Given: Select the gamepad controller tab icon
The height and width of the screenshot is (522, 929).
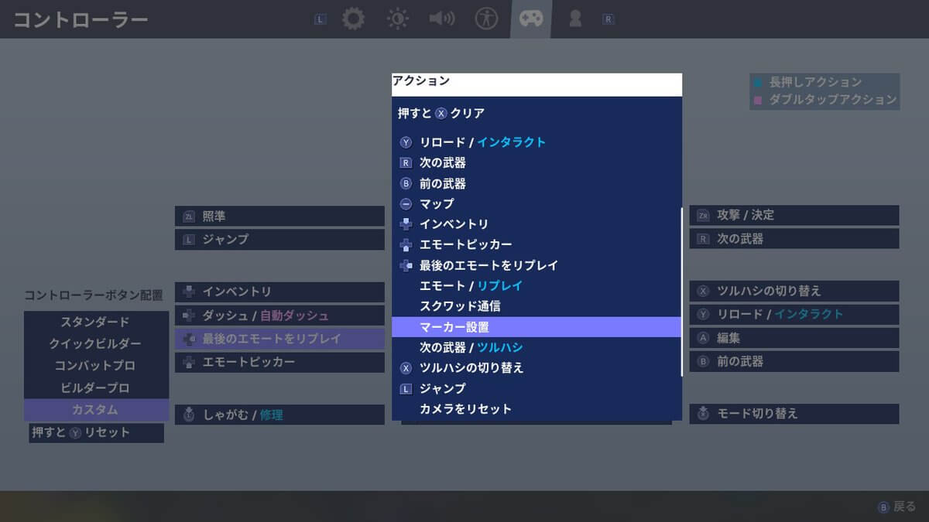Looking at the screenshot, I should (531, 19).
